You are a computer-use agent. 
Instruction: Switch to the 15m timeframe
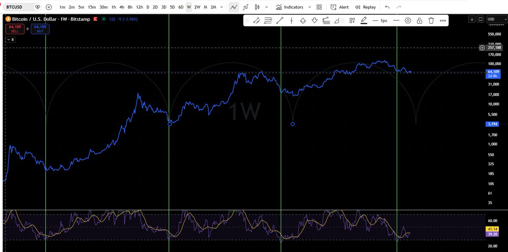pyautogui.click(x=92, y=7)
